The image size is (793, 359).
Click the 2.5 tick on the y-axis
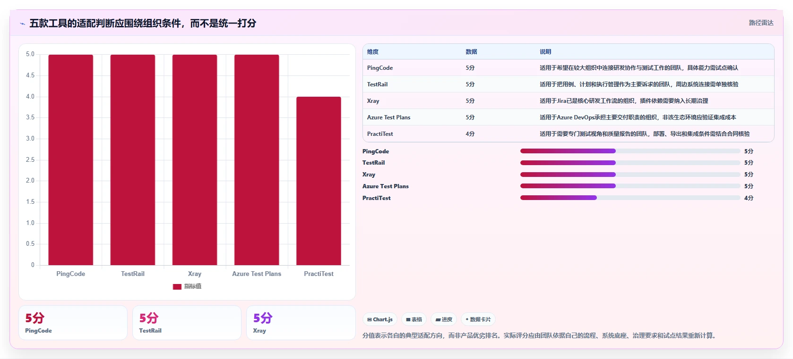(x=30, y=160)
